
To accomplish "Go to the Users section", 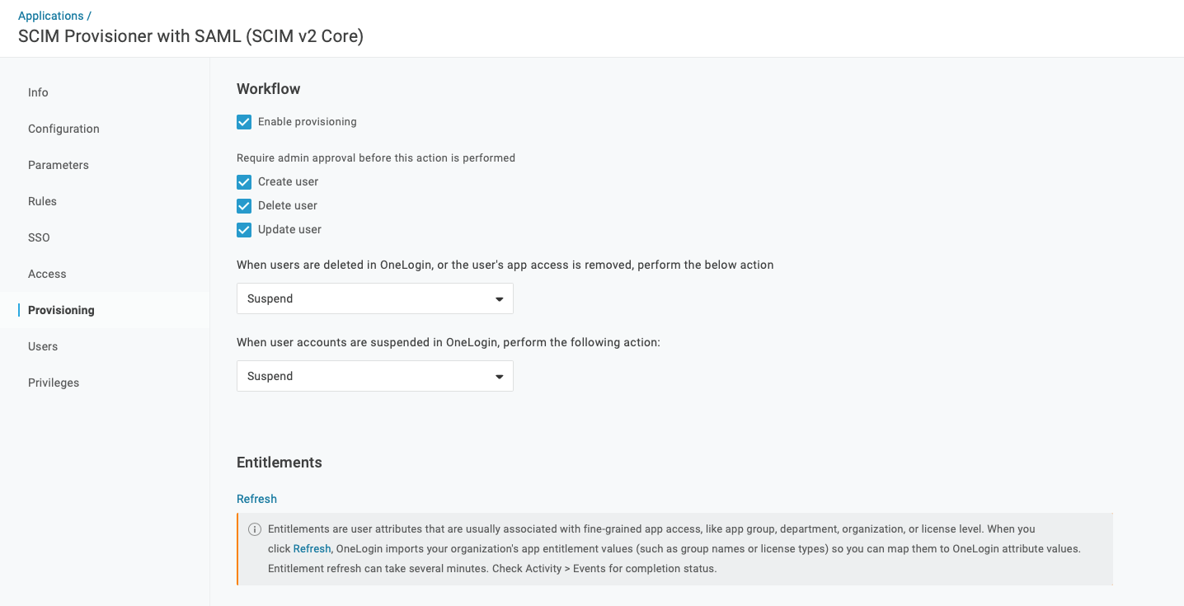I will (x=43, y=346).
